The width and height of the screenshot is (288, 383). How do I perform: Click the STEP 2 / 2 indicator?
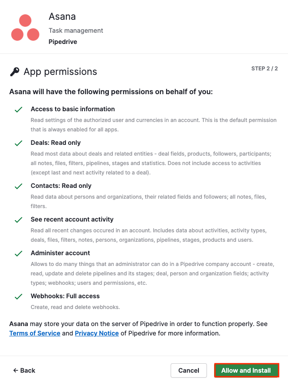pyautogui.click(x=264, y=69)
